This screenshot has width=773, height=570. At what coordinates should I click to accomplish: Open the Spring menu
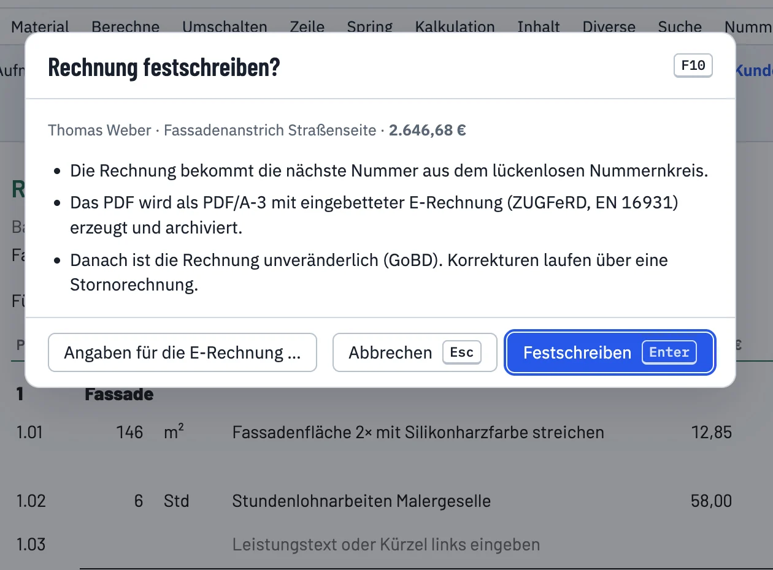point(370,27)
